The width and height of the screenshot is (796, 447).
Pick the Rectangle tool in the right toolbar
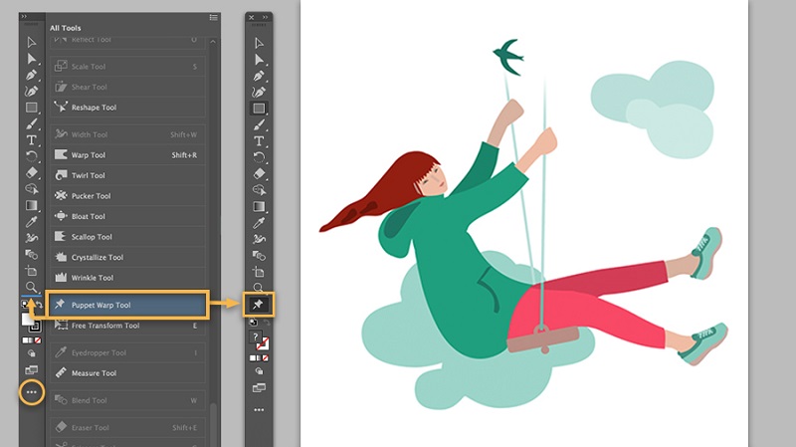point(259,108)
